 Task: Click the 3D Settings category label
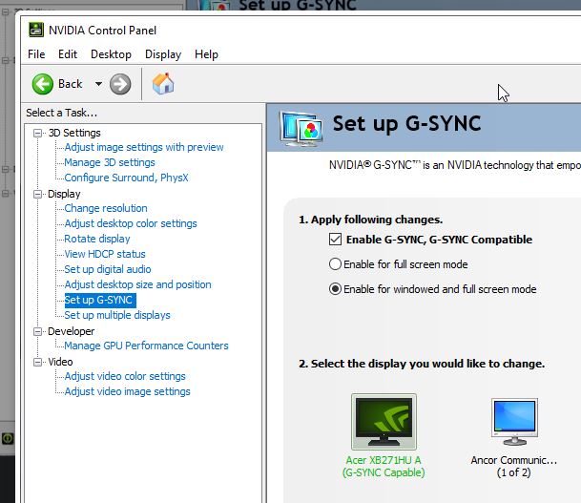click(x=74, y=133)
